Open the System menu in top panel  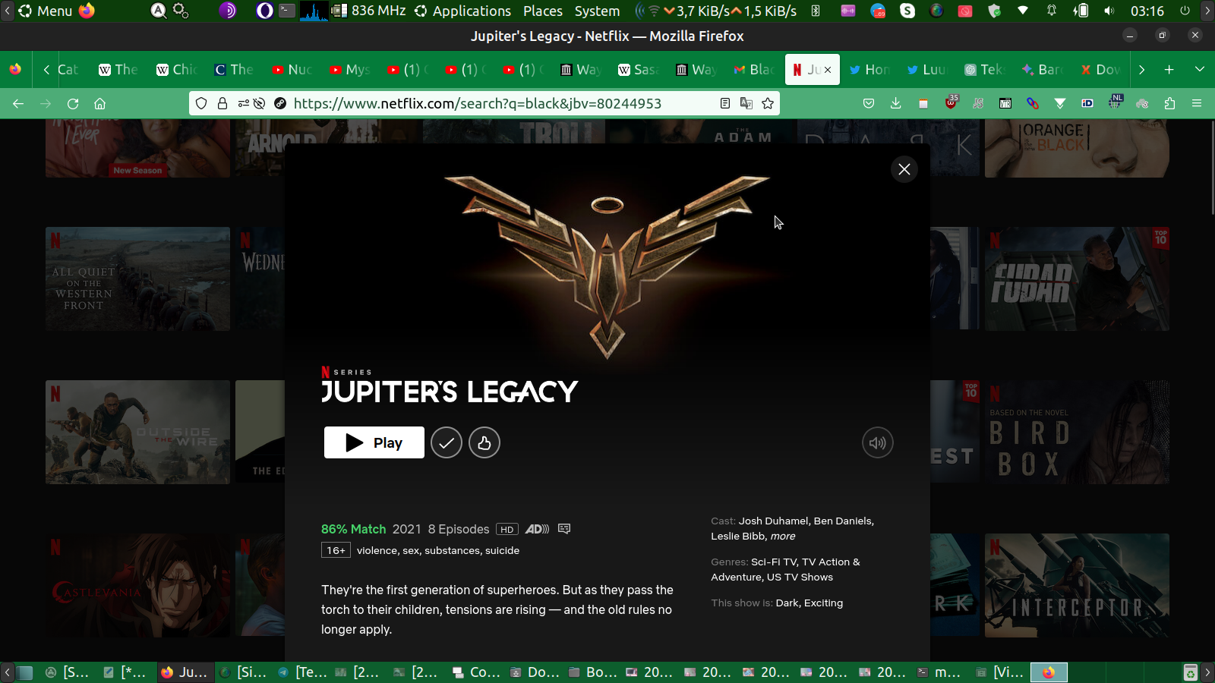click(597, 11)
